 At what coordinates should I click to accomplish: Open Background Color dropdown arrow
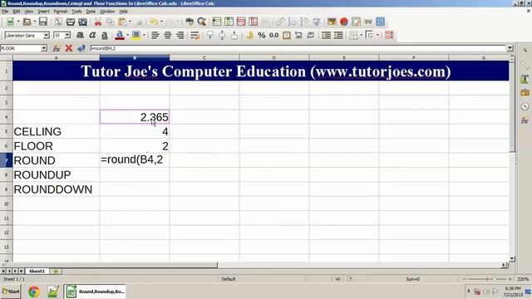point(144,35)
